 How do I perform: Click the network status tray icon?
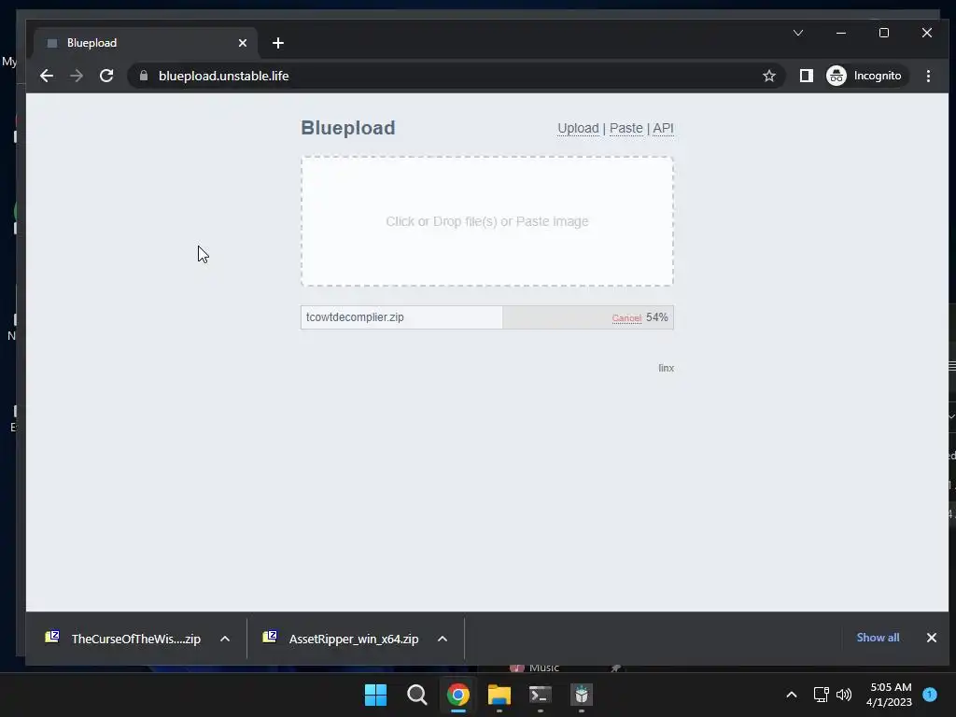[x=822, y=695]
